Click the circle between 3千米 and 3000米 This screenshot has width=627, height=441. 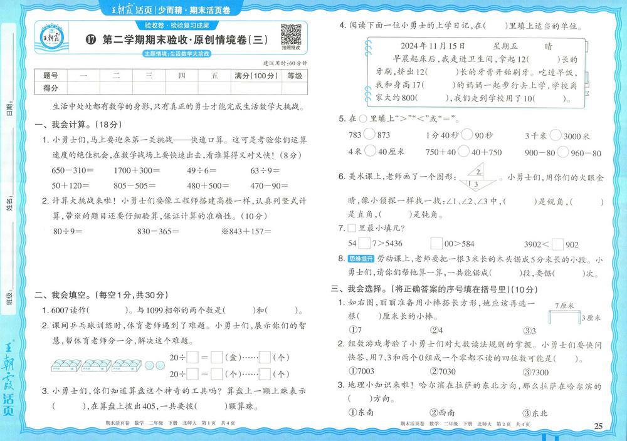coord(556,135)
